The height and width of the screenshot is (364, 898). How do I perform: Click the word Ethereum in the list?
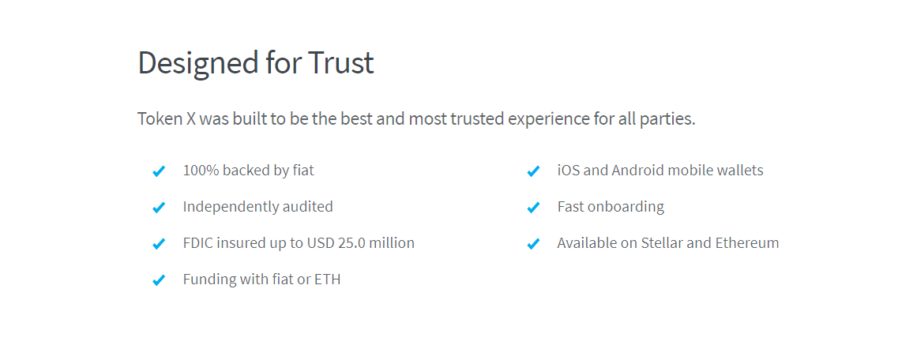(747, 242)
